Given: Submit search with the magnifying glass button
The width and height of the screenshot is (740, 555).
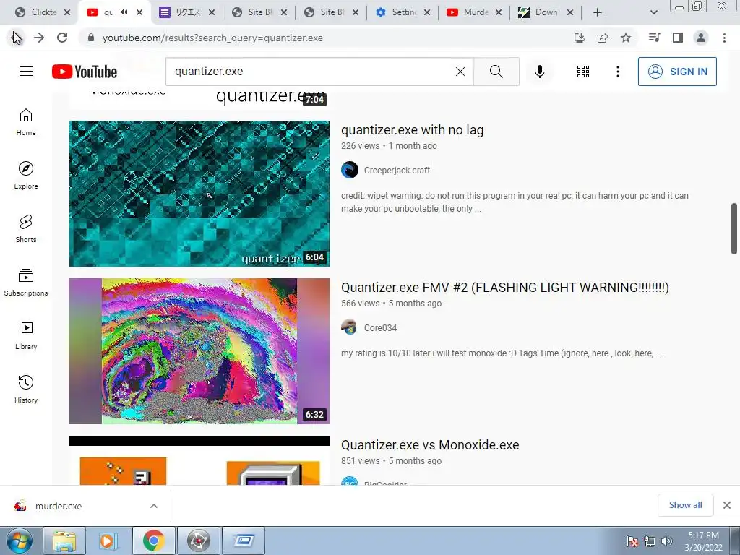Looking at the screenshot, I should coord(496,72).
